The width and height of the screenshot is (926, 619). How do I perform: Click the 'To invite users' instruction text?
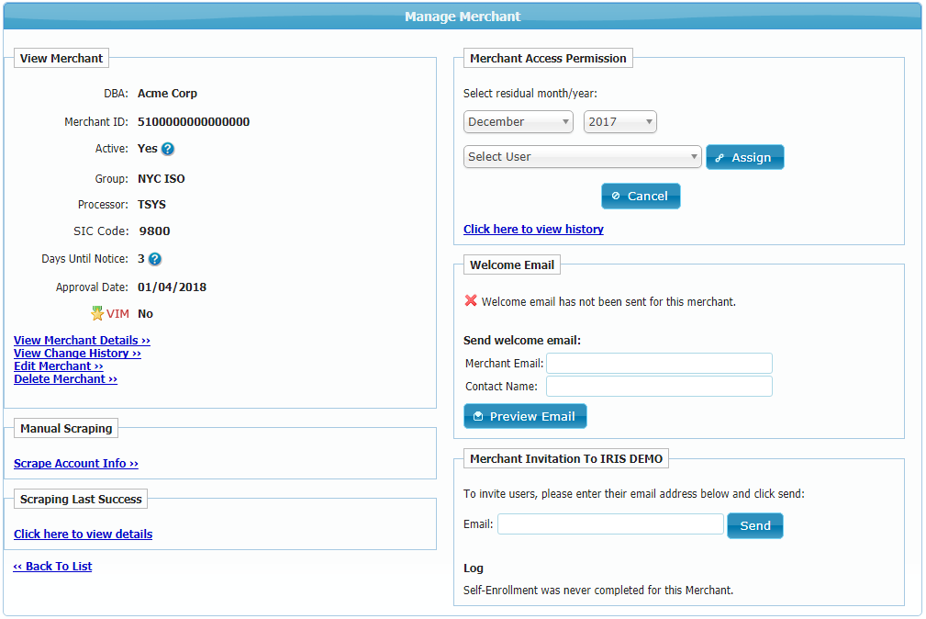tap(634, 494)
